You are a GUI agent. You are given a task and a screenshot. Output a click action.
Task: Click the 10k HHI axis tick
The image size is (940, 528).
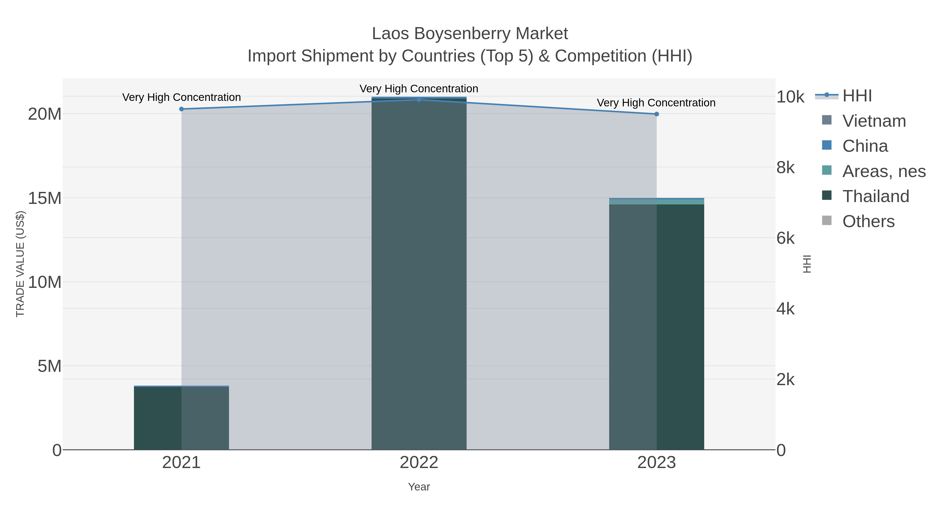[x=790, y=97]
